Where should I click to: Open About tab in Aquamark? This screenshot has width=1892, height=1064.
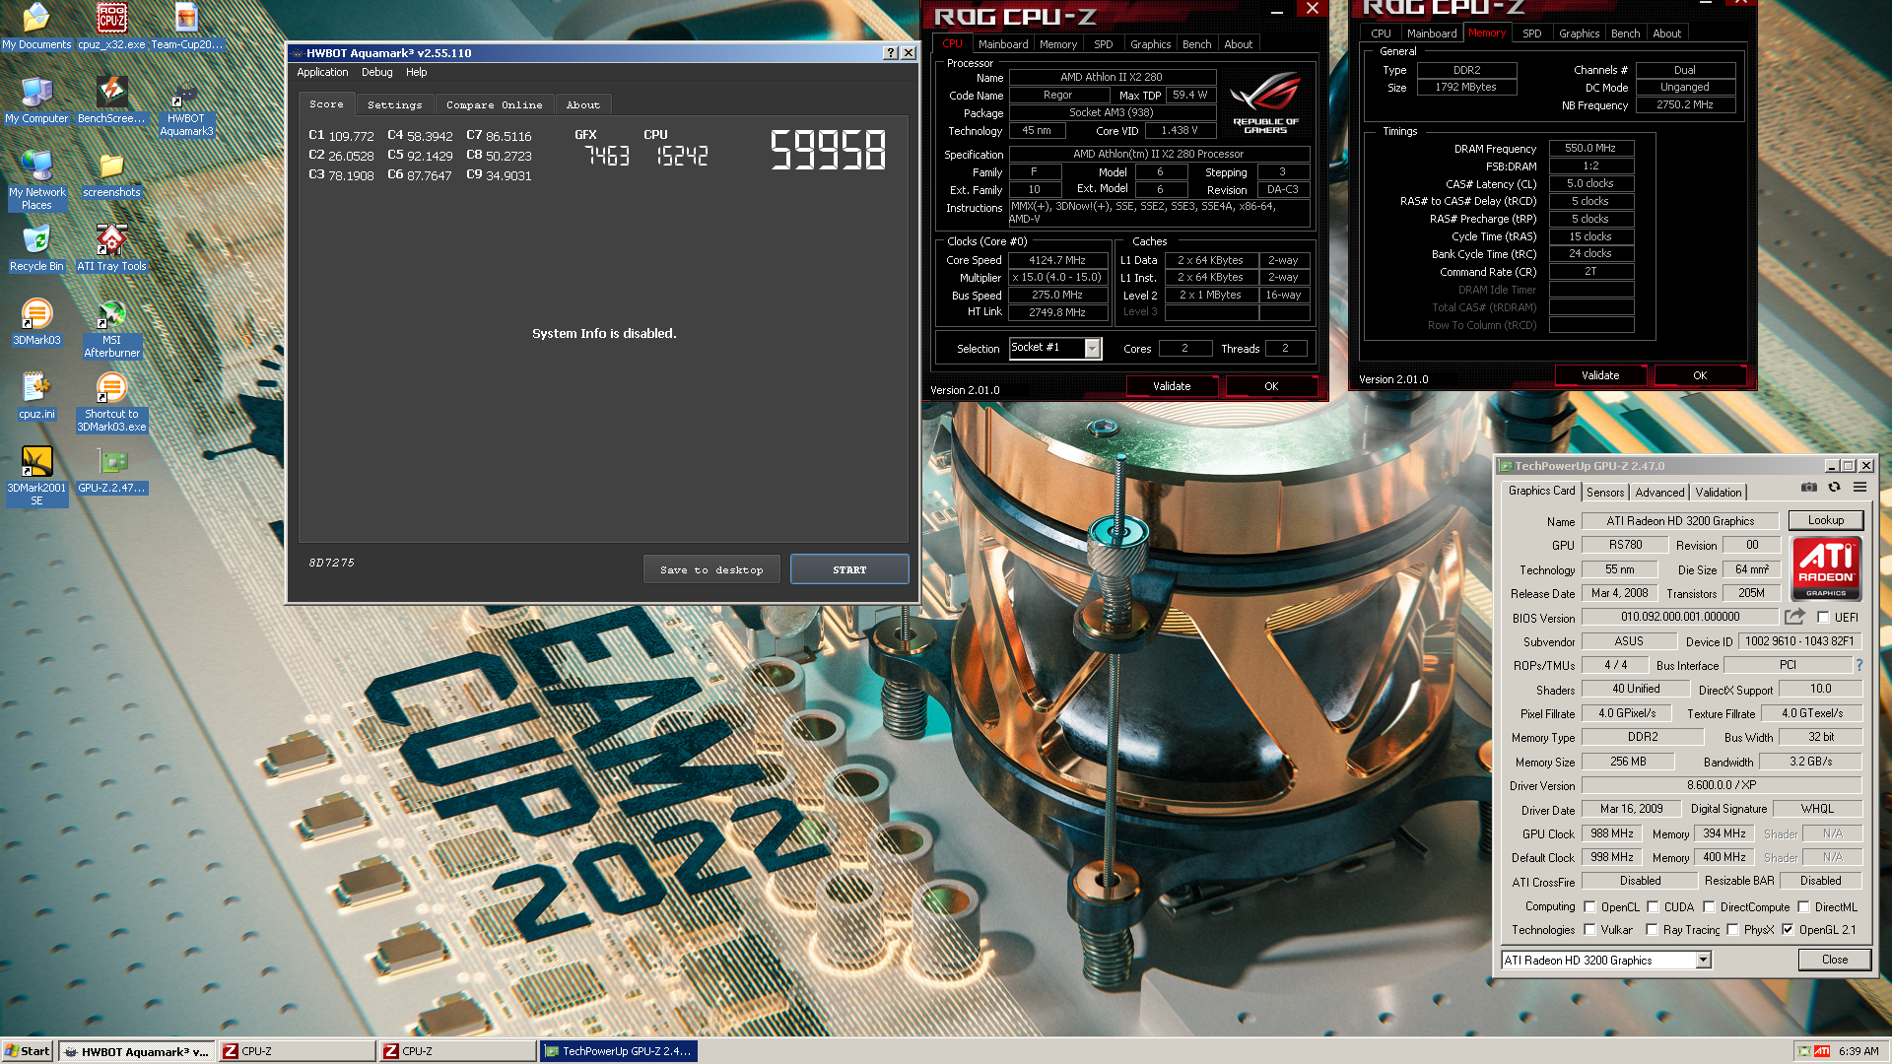coord(582,104)
